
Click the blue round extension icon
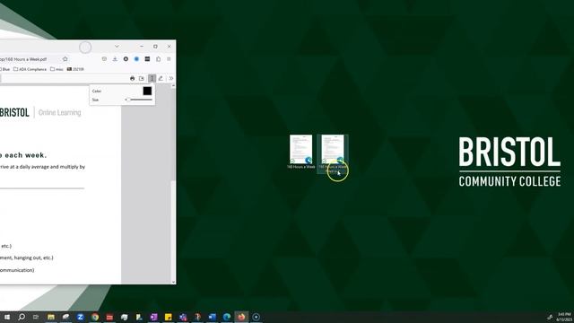pyautogui.click(x=136, y=59)
